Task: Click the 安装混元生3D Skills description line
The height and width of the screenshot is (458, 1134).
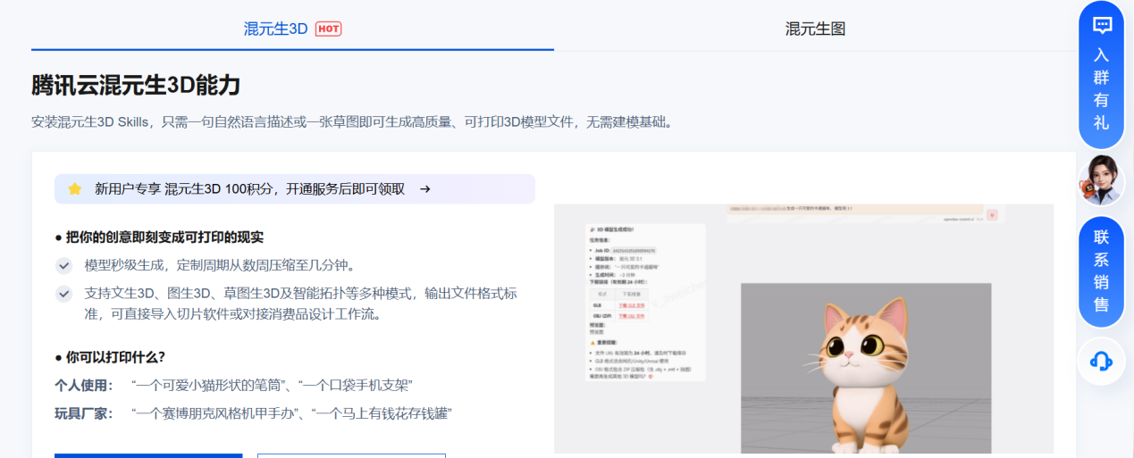Action: point(352,121)
